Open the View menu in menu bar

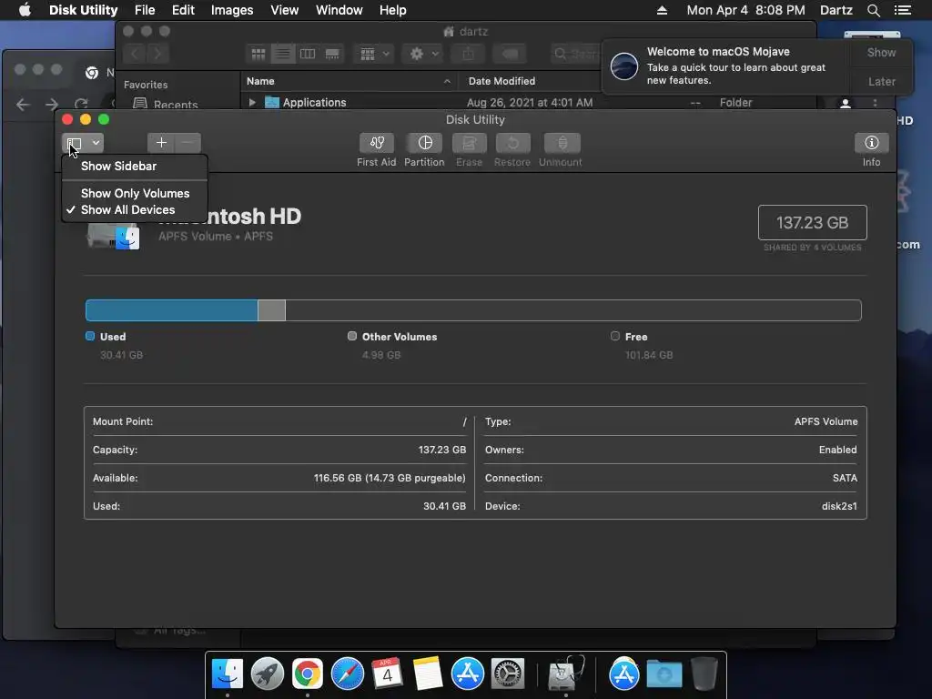tap(284, 10)
